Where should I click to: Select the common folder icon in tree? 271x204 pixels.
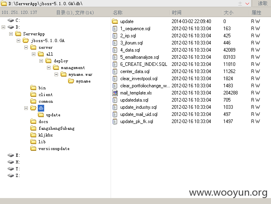pyautogui.click(x=33, y=101)
